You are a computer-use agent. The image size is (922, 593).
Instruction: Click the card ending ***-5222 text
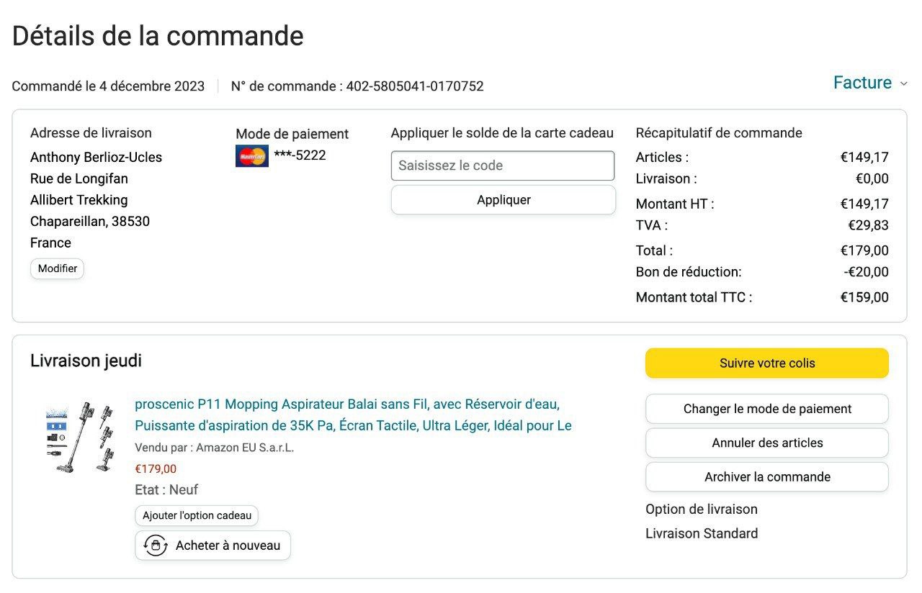click(300, 155)
